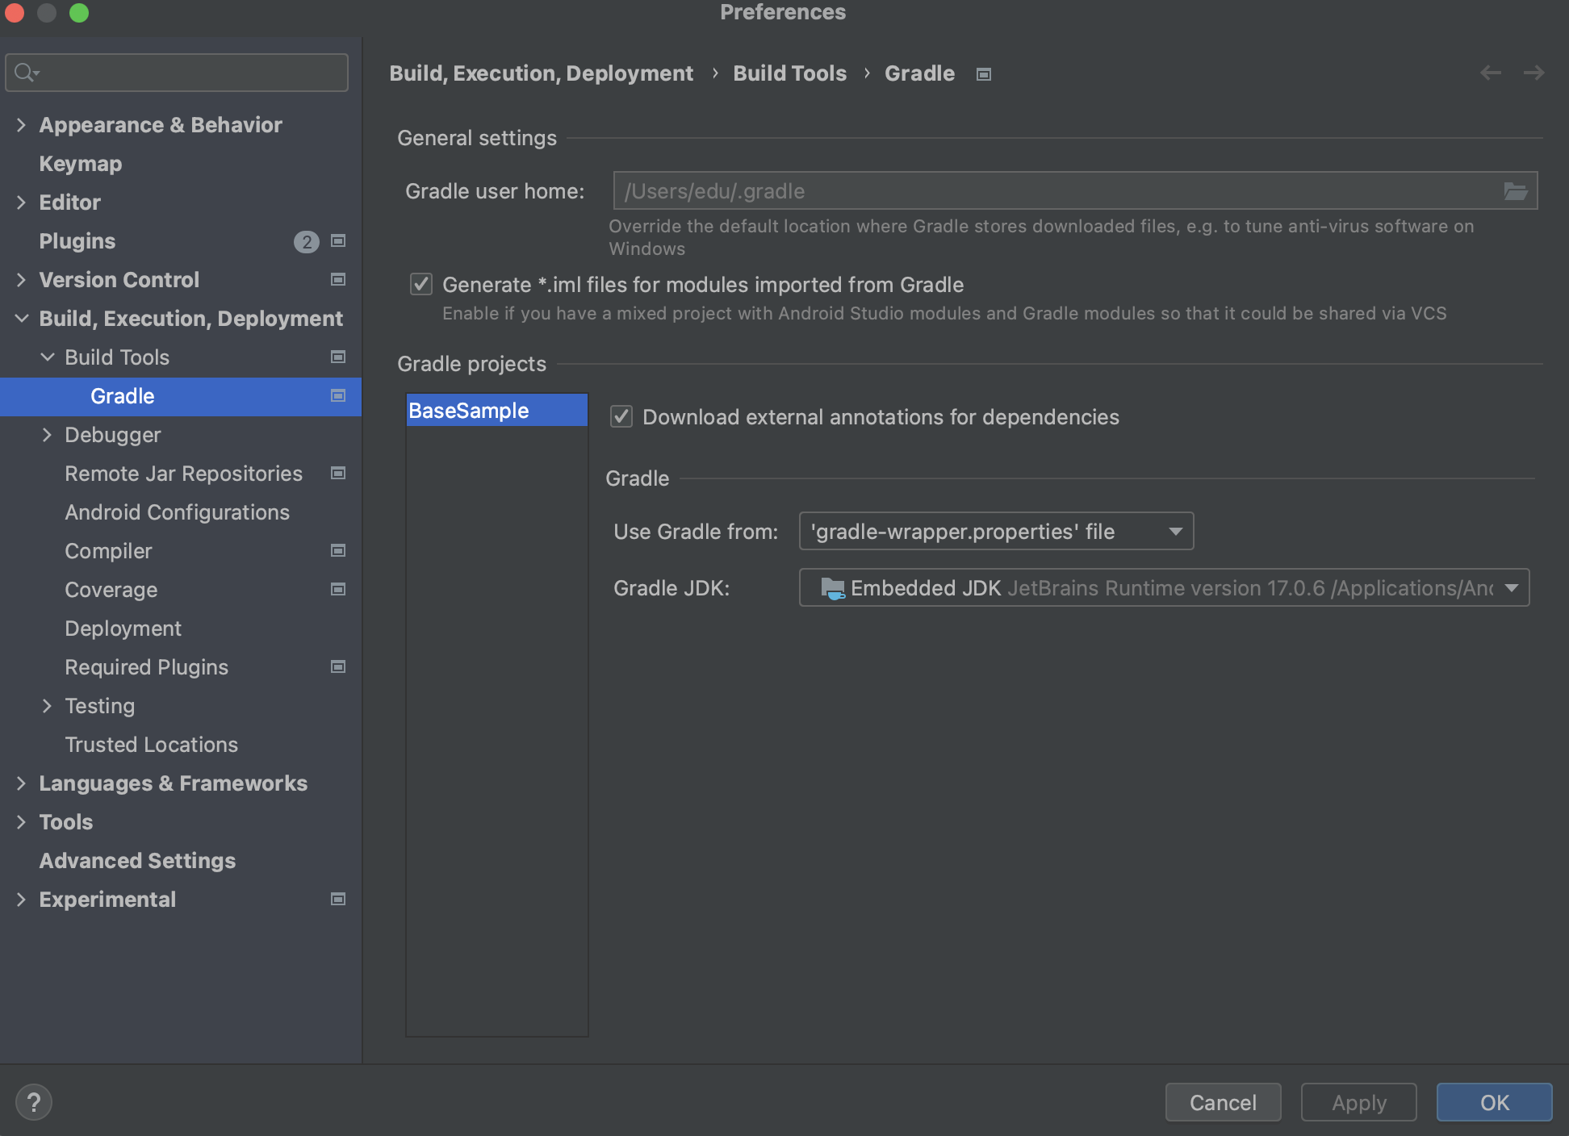Click project-level settings icon next to Plugins
The height and width of the screenshot is (1136, 1569).
coord(339,240)
